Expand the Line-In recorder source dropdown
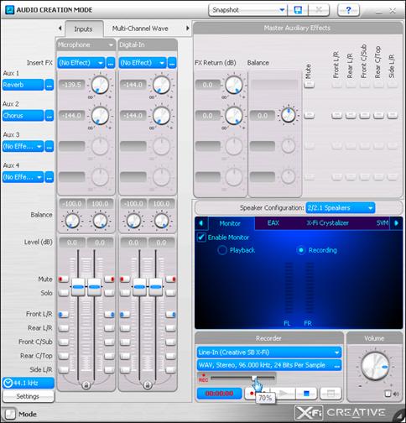The width and height of the screenshot is (406, 423). click(x=269, y=352)
